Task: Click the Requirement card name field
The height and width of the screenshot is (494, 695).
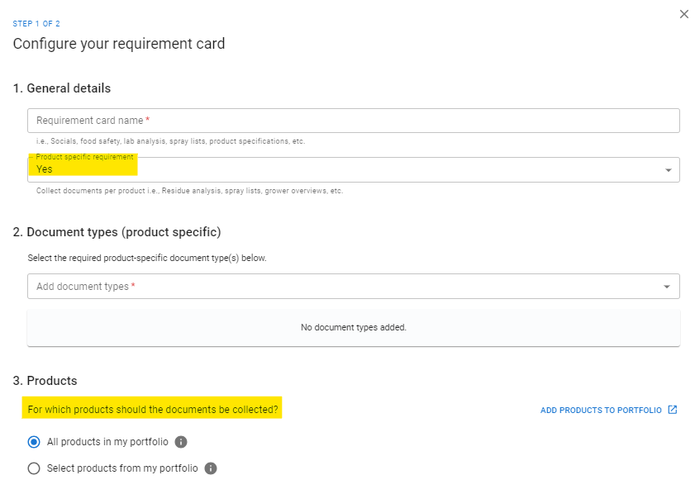Action: click(x=353, y=121)
